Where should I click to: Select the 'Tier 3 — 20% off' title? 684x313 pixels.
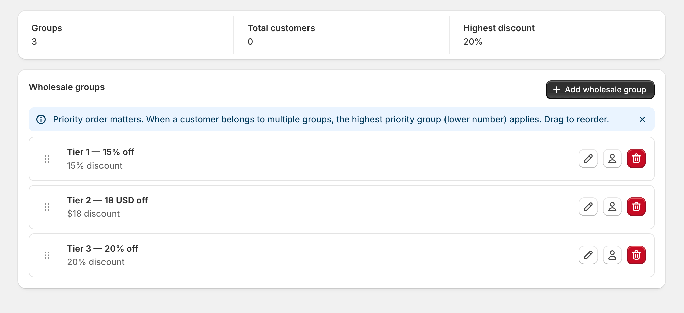(x=102, y=249)
